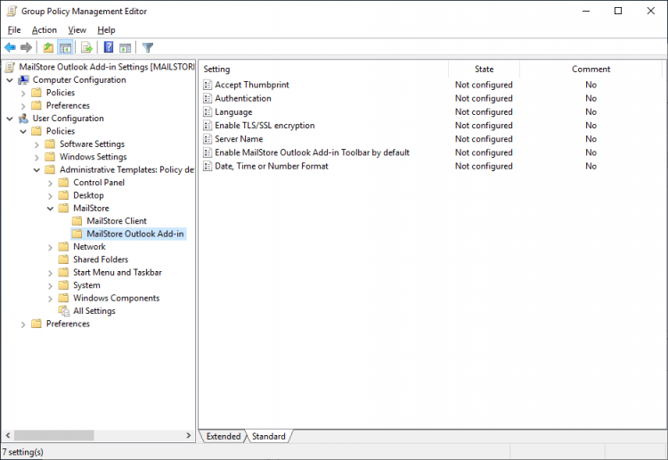Open the View menu
Image resolution: width=668 pixels, height=460 pixels.
click(x=77, y=29)
